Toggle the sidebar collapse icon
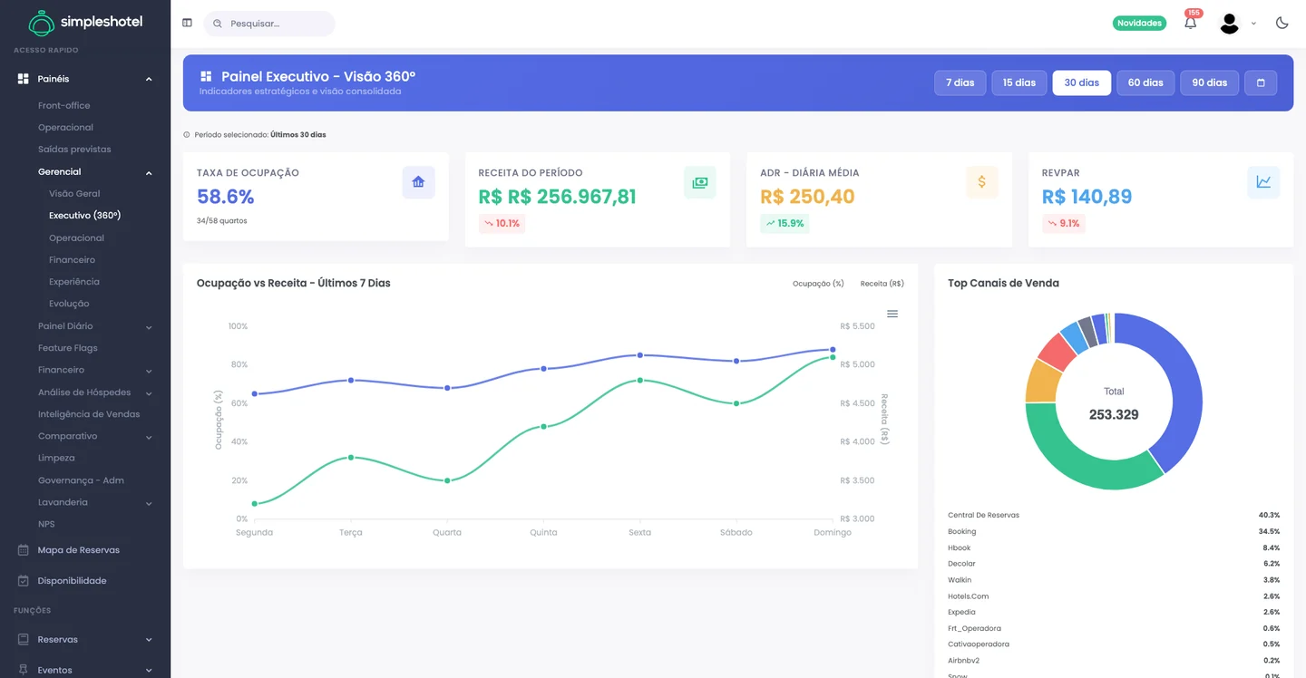1306x678 pixels. [x=187, y=23]
